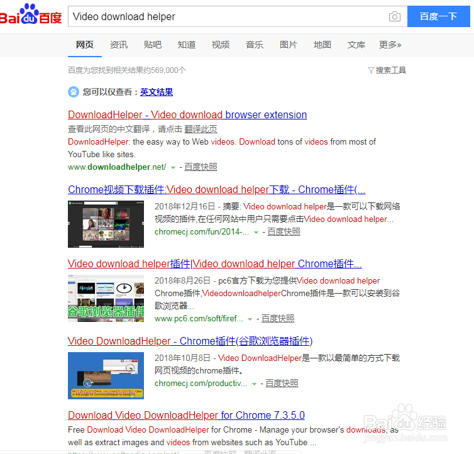Open 百度快照 for pc6.com result
Viewport: 474px width, 454px height.
[278, 319]
